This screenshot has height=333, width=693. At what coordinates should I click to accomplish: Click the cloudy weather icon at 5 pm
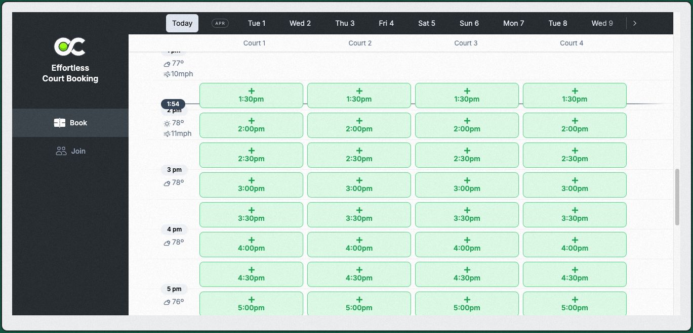[167, 302]
